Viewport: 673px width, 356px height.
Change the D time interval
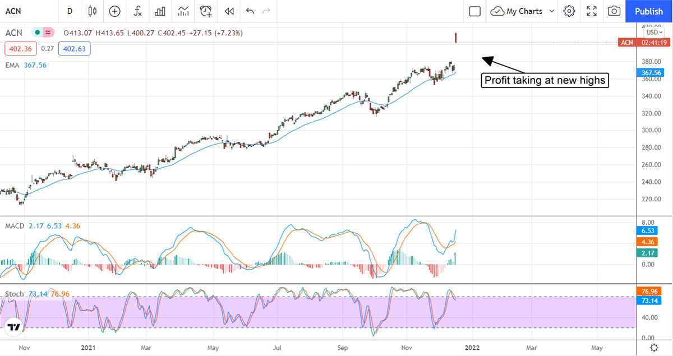70,11
